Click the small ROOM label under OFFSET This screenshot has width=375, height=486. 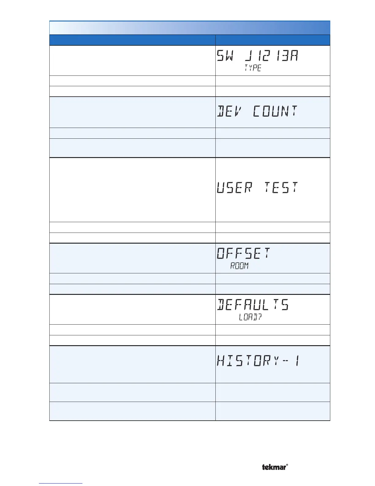click(239, 266)
